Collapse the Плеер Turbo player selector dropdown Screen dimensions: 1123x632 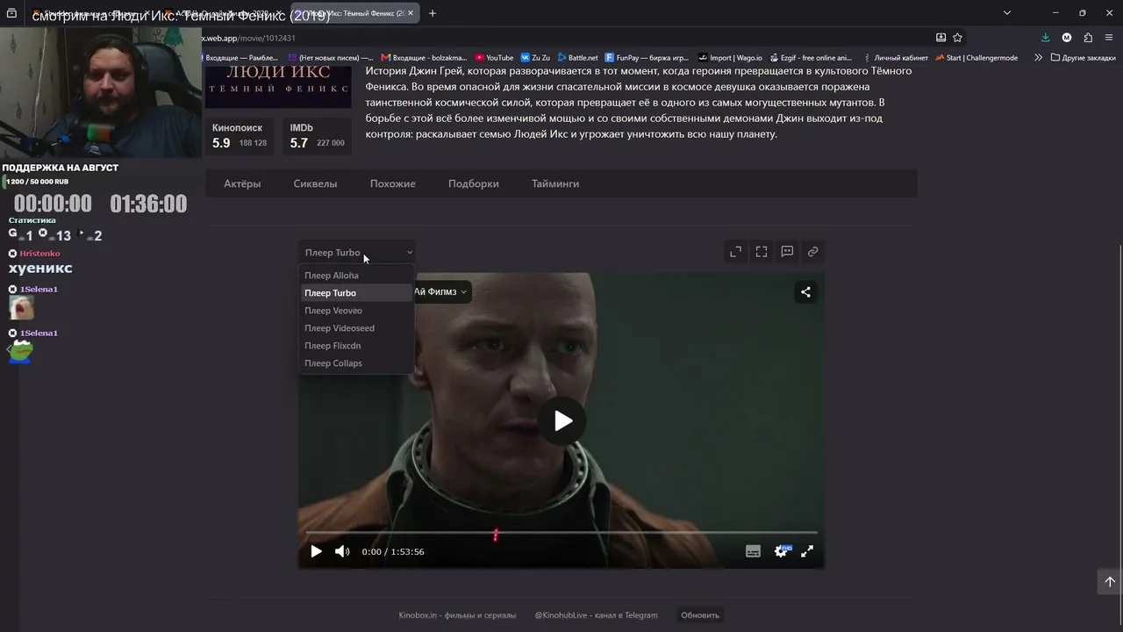(358, 253)
